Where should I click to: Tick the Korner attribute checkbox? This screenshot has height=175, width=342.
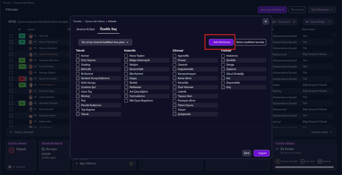(x=78, y=56)
